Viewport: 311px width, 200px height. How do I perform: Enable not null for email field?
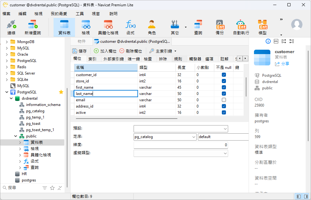click(x=224, y=100)
